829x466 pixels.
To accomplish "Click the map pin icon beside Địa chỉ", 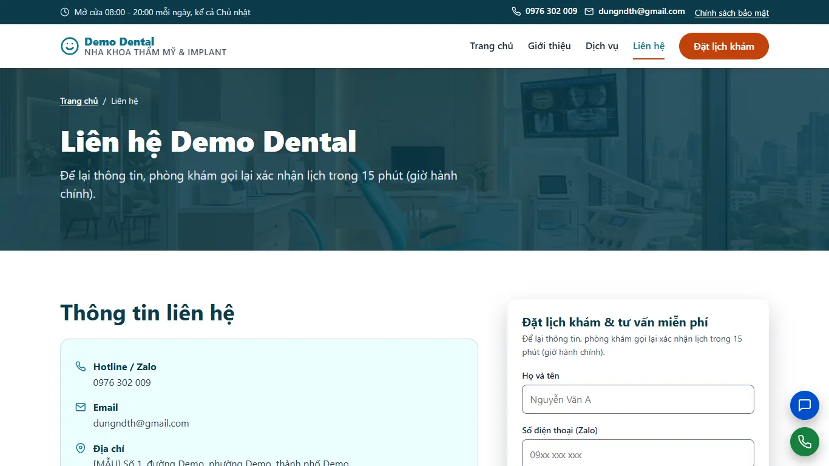I will tap(81, 448).
